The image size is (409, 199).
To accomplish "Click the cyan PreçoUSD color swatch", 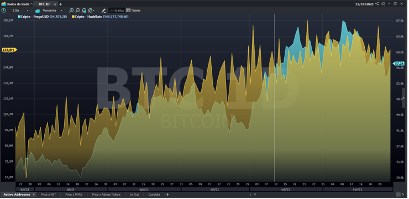I will click(19, 17).
